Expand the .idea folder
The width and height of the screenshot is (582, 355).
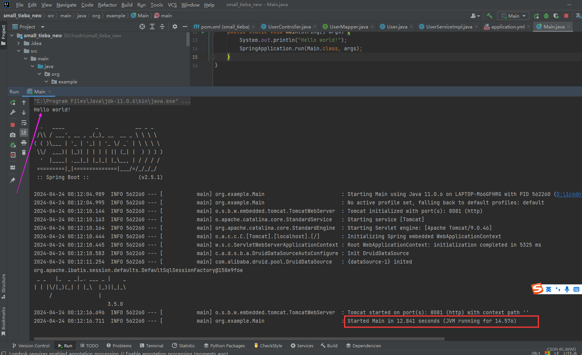[19, 43]
